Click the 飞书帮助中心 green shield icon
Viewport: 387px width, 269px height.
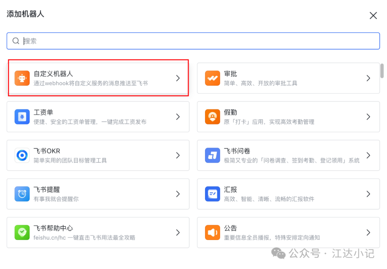point(22,233)
